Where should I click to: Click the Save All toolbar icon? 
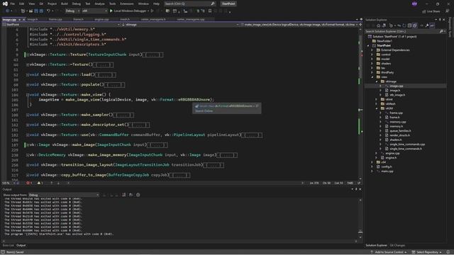[x=41, y=11]
